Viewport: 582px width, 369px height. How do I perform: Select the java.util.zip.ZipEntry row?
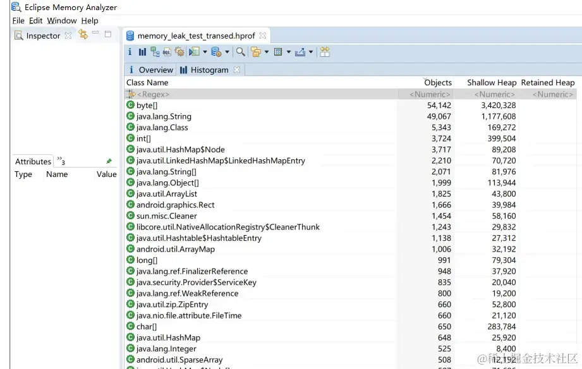click(351, 305)
